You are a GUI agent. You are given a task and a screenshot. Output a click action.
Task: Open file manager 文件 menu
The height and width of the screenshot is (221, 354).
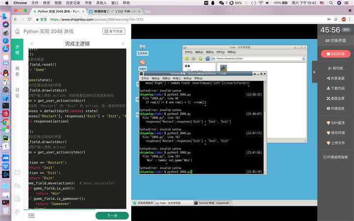pos(188,52)
